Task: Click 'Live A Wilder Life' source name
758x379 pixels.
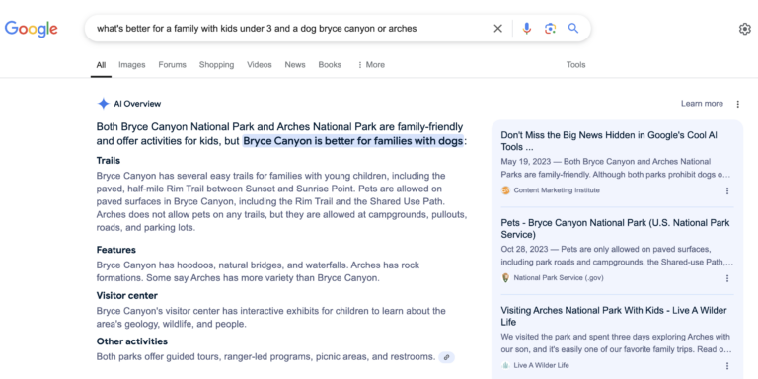Action: [542, 365]
